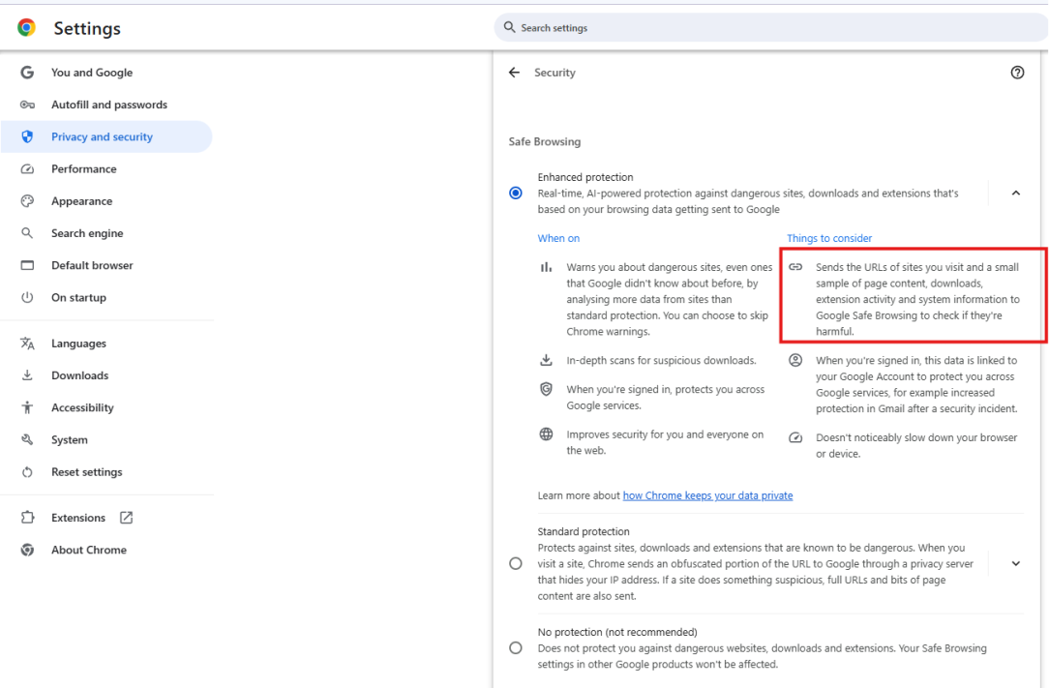This screenshot has height=688, width=1049.
Task: Click the open-in-new-tab icon next to Extensions
Action: (x=126, y=518)
